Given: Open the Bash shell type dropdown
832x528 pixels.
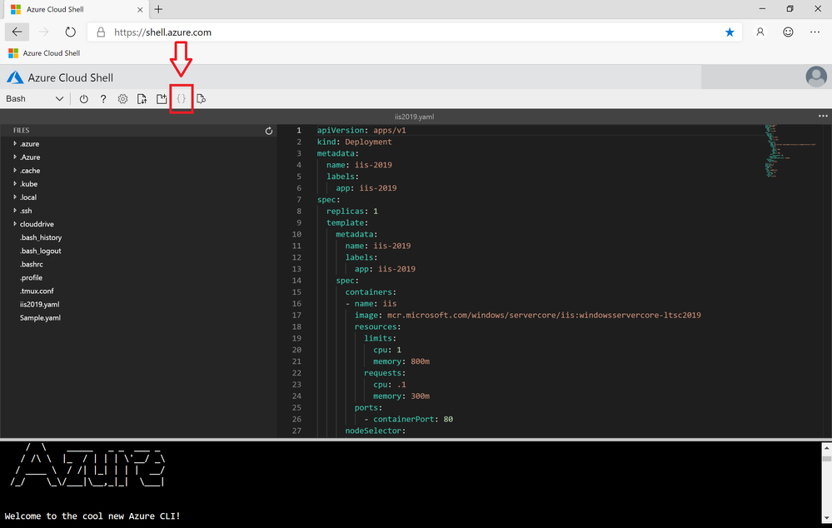Looking at the screenshot, I should coord(34,99).
